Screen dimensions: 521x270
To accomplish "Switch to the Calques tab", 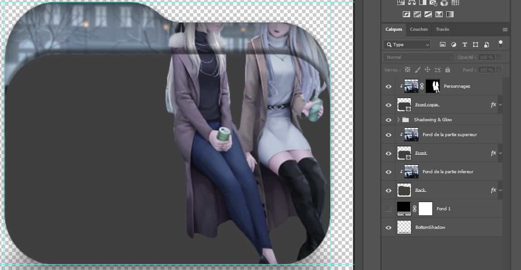I will [394, 29].
